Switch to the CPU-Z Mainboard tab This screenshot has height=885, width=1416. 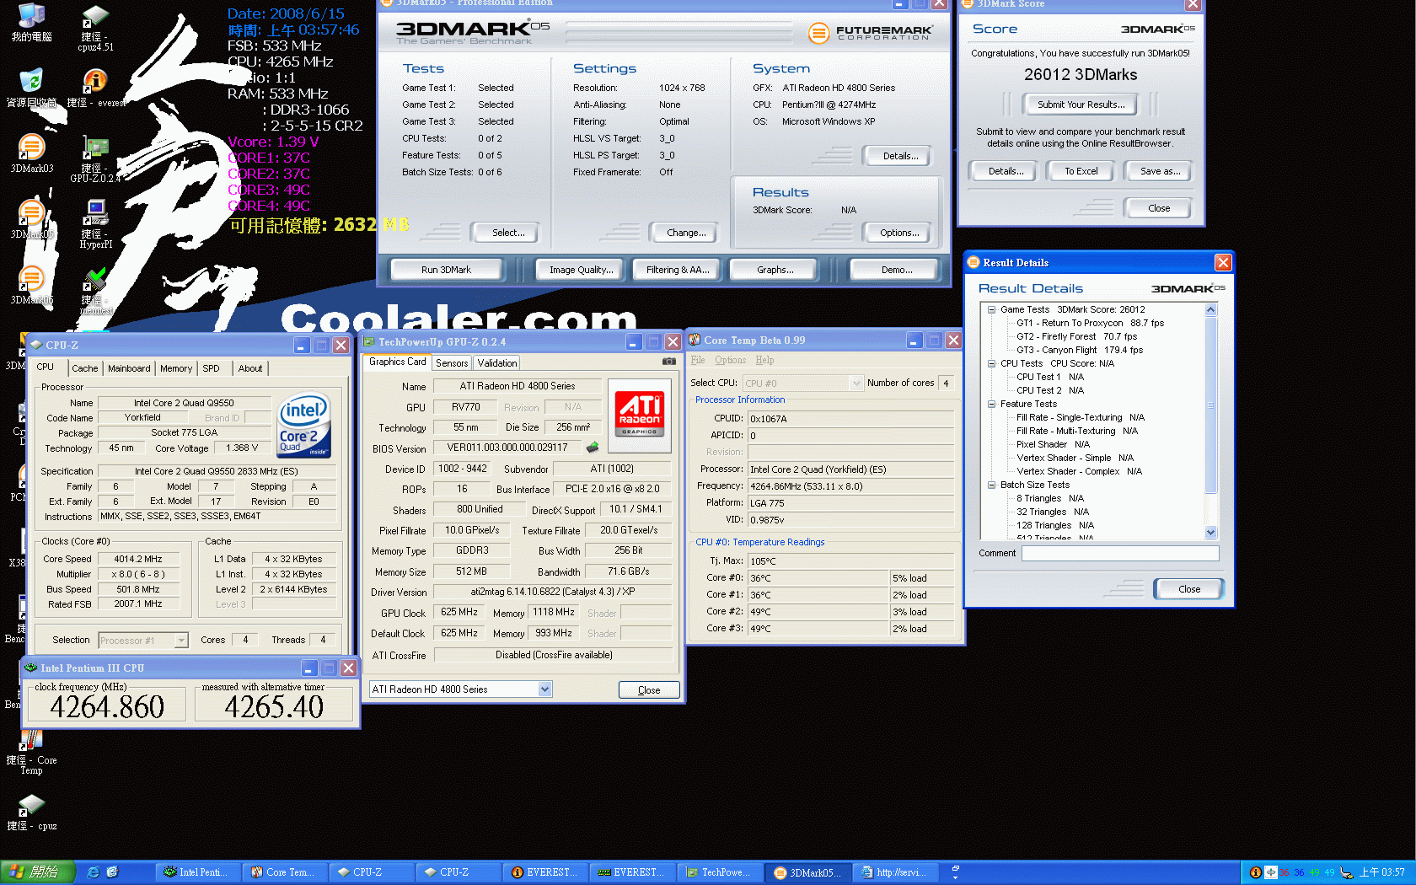tap(129, 368)
